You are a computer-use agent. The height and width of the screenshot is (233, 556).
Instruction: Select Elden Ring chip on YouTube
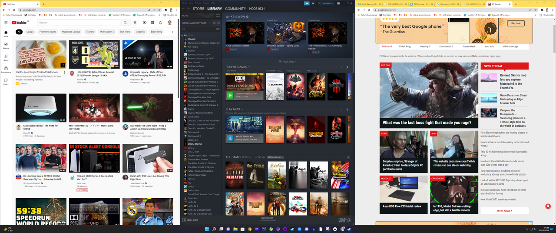pos(156,32)
